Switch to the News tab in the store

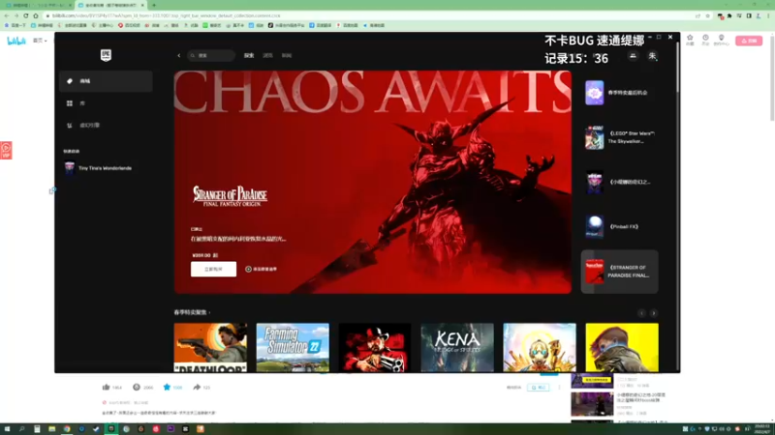coord(287,56)
